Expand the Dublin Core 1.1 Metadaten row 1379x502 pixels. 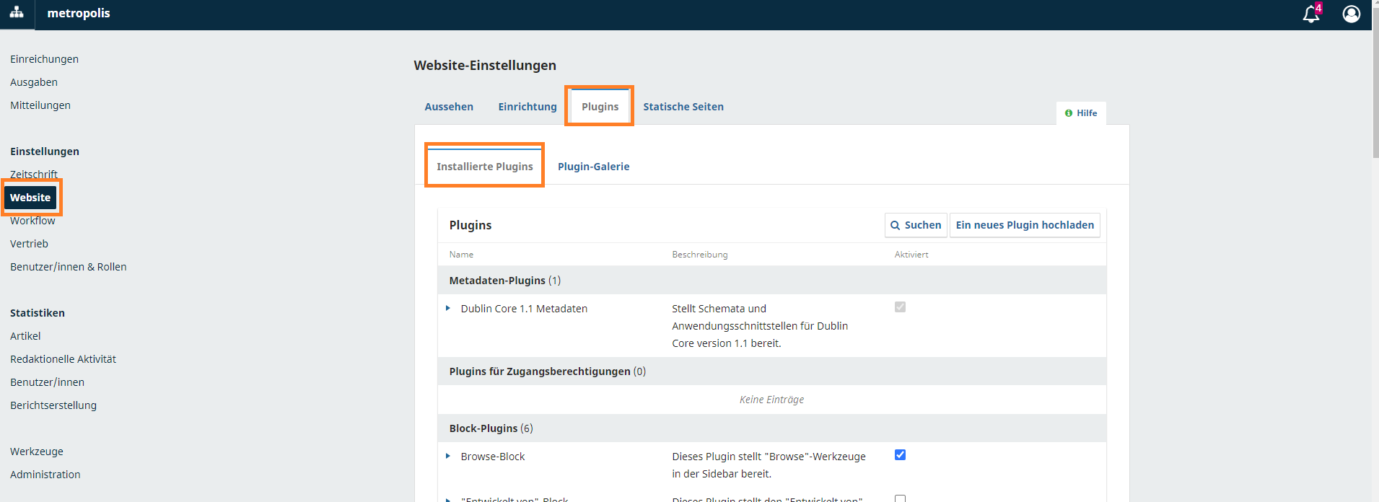point(448,309)
